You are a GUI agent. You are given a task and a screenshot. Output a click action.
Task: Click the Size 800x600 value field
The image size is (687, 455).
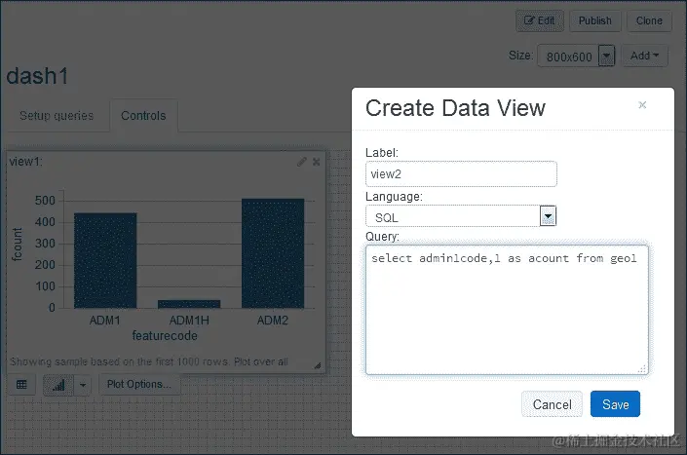pyautogui.click(x=569, y=57)
